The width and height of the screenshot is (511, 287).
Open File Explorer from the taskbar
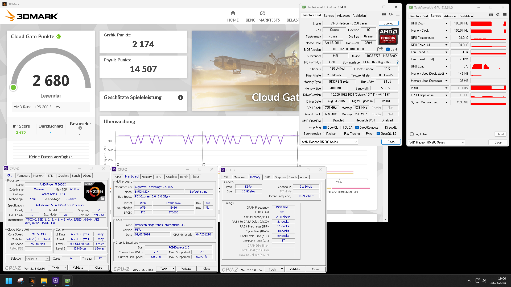[44, 281]
